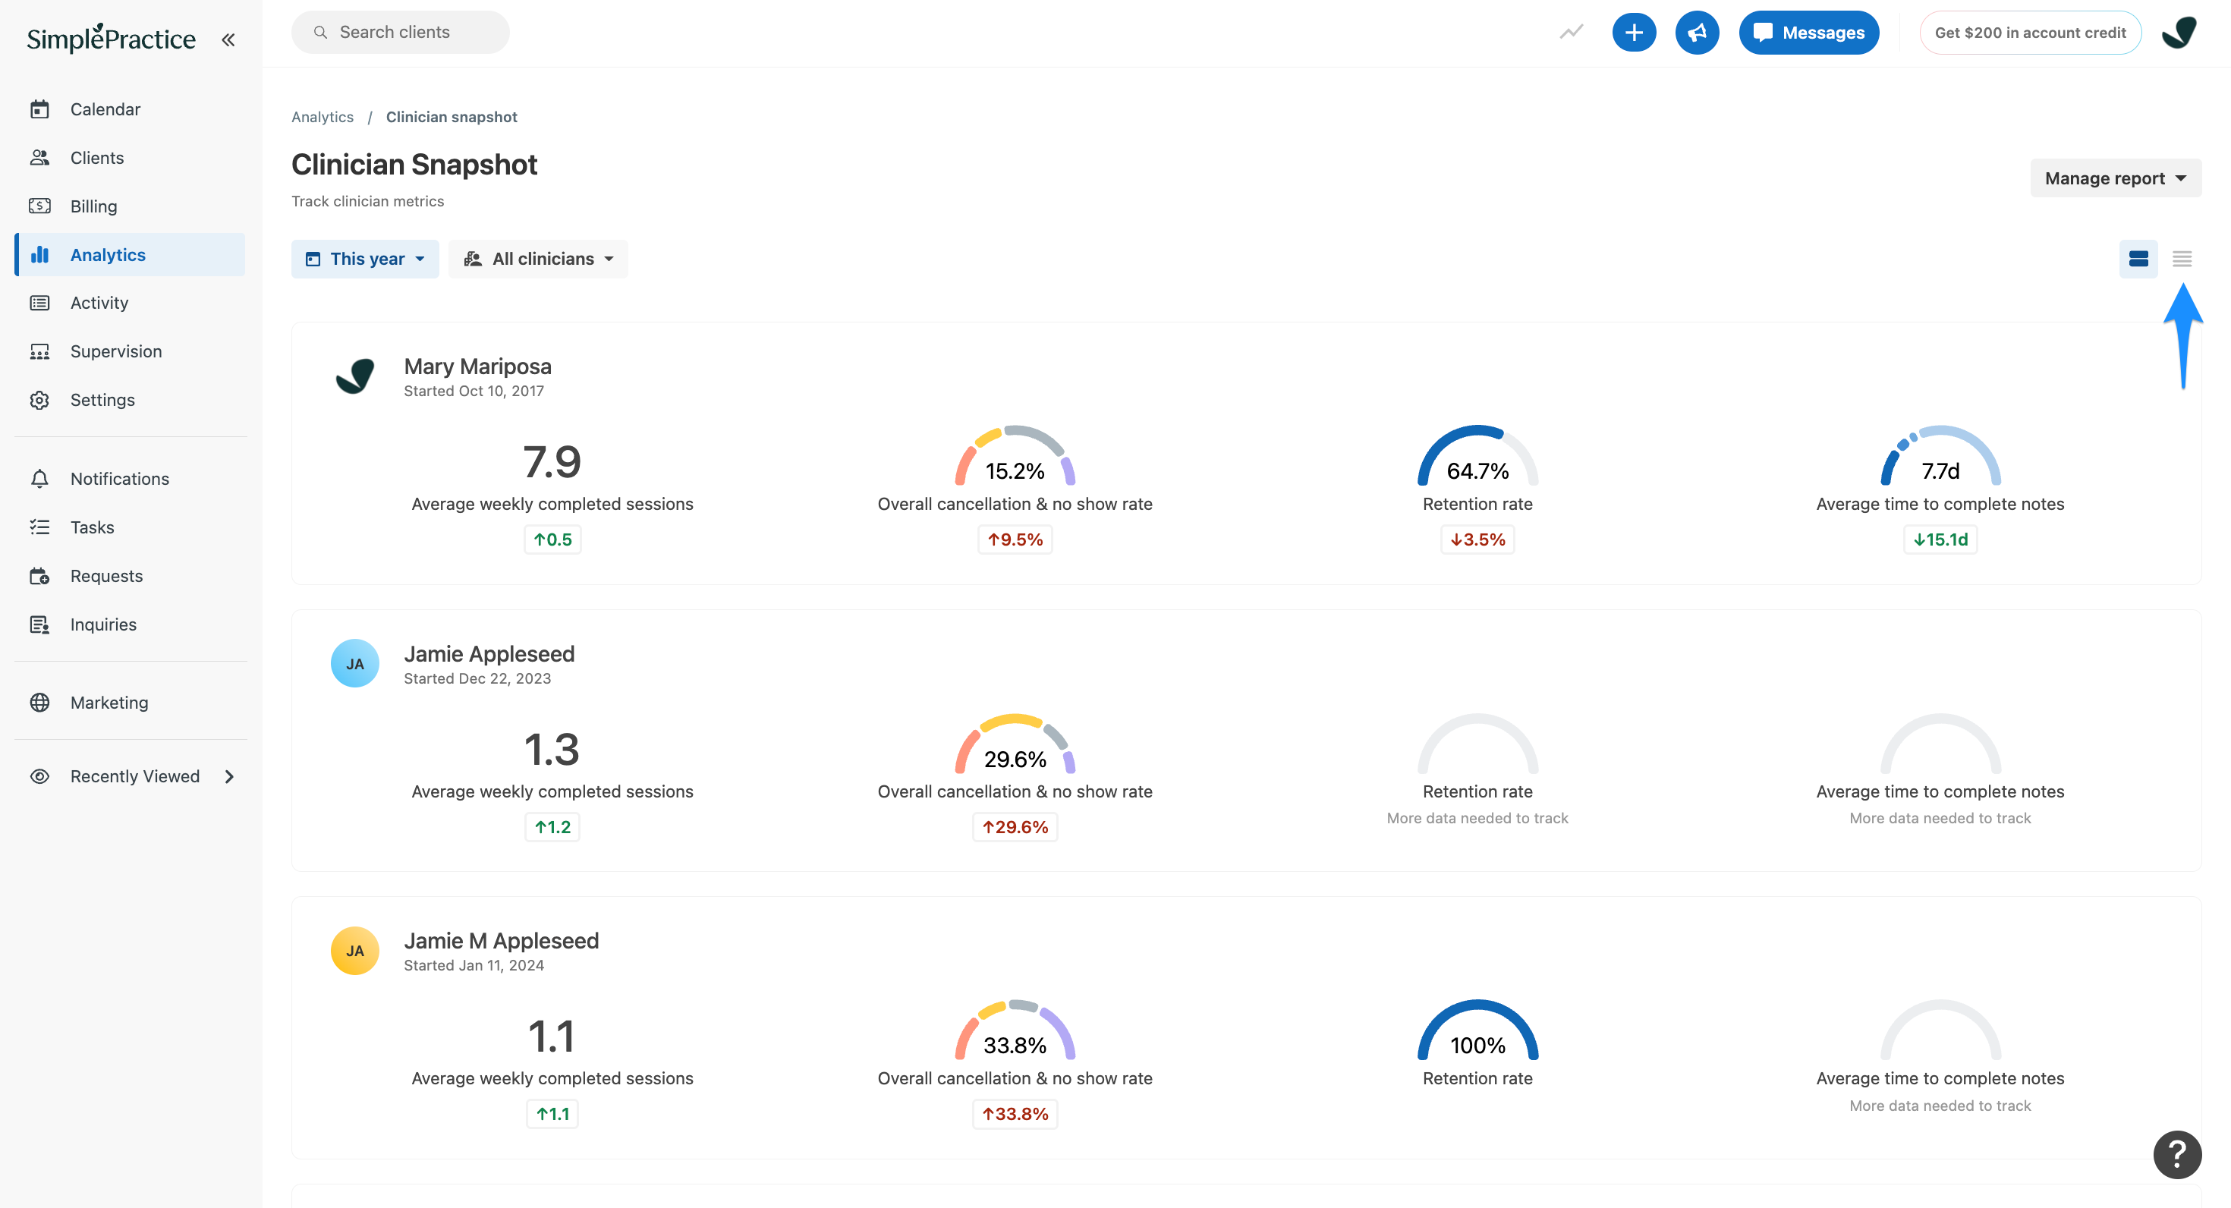Click the Inquiries icon in the sidebar
The image size is (2231, 1208).
(x=39, y=624)
